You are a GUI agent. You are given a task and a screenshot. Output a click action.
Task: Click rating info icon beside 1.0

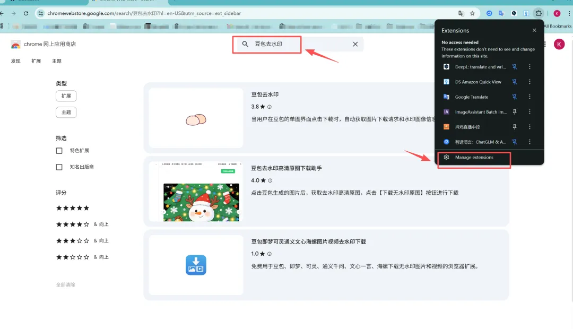(x=270, y=254)
